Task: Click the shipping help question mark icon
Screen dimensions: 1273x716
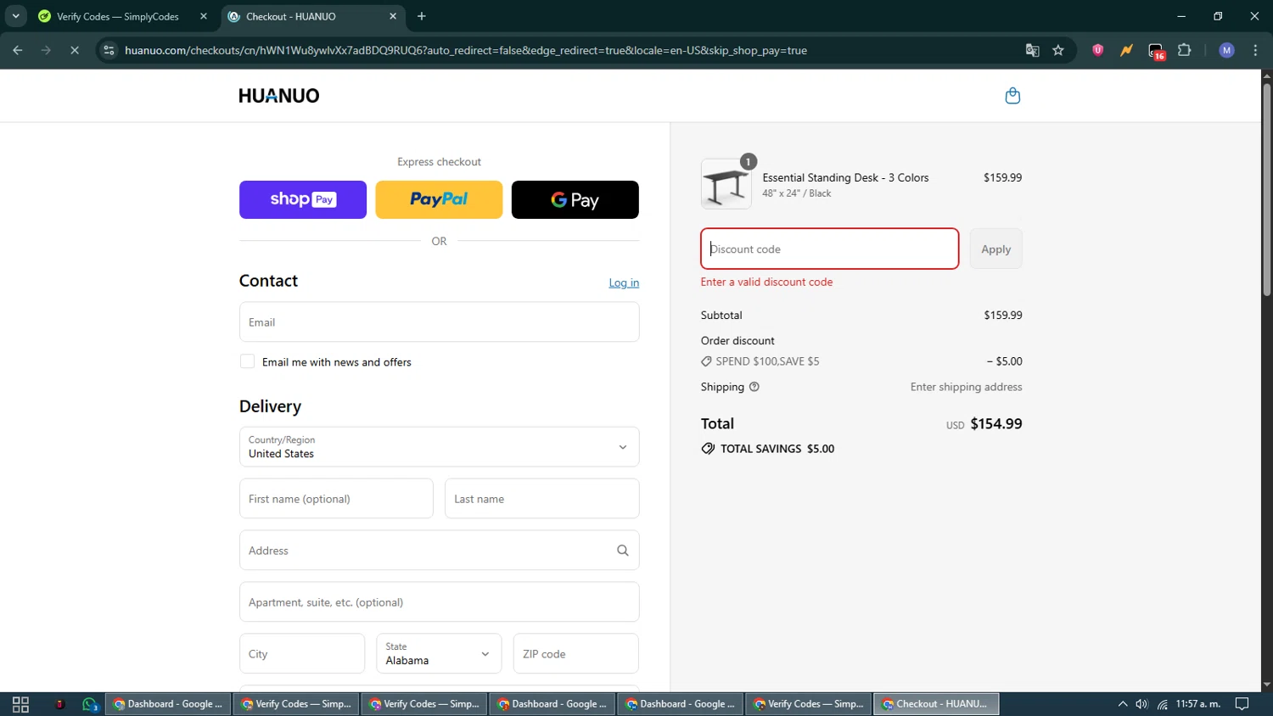Action: (x=754, y=387)
